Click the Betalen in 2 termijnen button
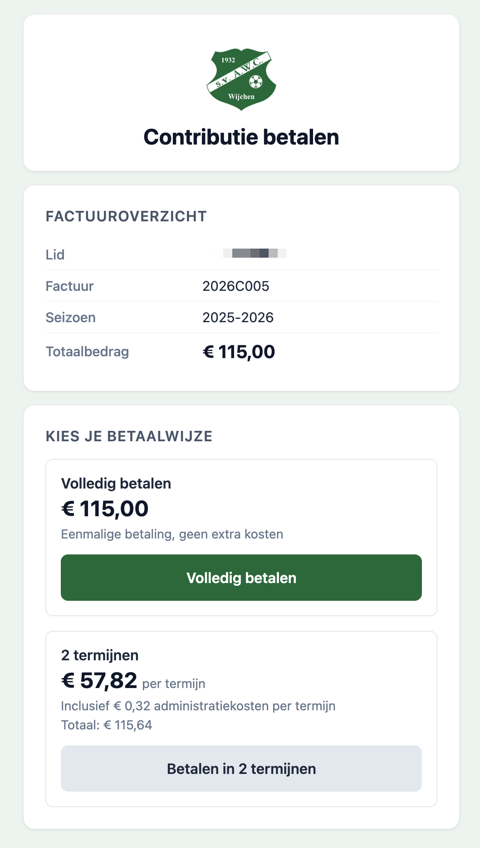480x848 pixels. [240, 768]
